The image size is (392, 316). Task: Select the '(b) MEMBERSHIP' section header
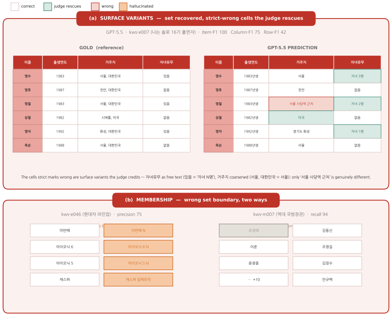click(196, 200)
